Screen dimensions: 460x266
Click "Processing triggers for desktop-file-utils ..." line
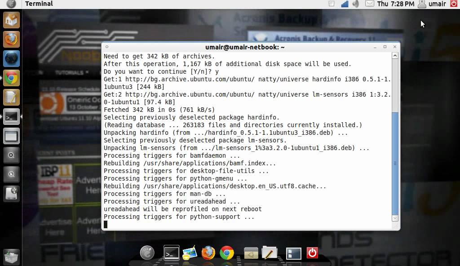click(186, 171)
